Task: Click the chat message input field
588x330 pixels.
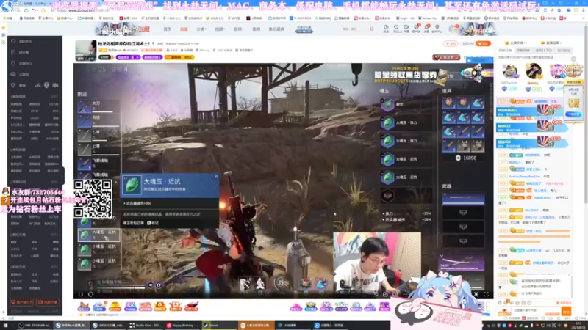Action: pyautogui.click(x=537, y=310)
